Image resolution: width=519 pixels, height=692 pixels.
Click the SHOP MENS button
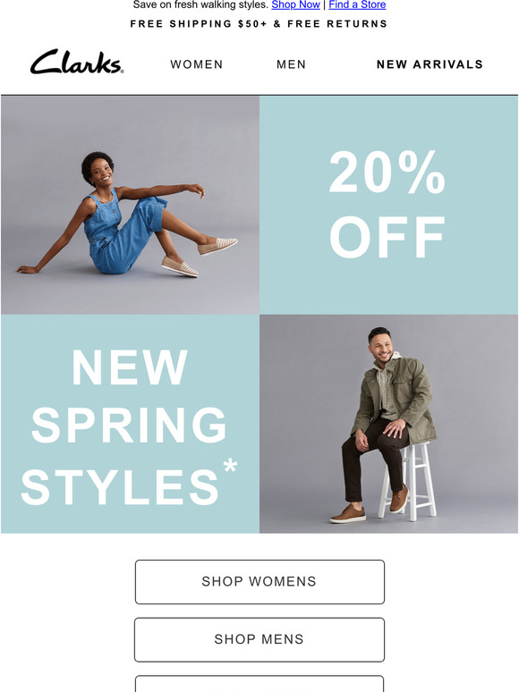[x=259, y=639]
